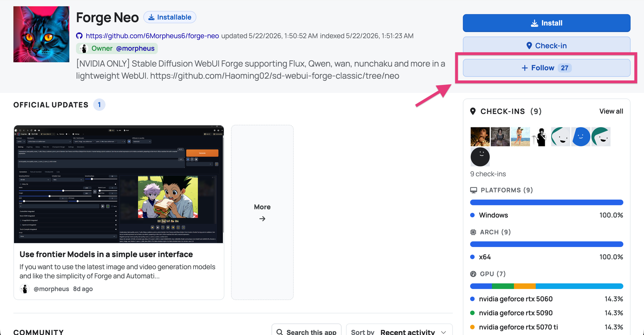Click the chip icon beside ARCH

[x=473, y=232]
